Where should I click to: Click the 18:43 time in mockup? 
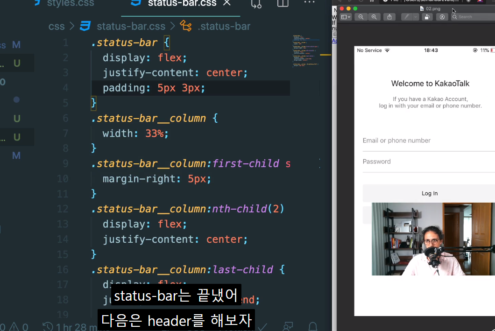[431, 50]
